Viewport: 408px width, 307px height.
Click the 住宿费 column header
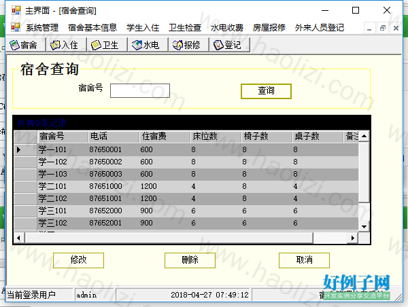[x=165, y=137]
